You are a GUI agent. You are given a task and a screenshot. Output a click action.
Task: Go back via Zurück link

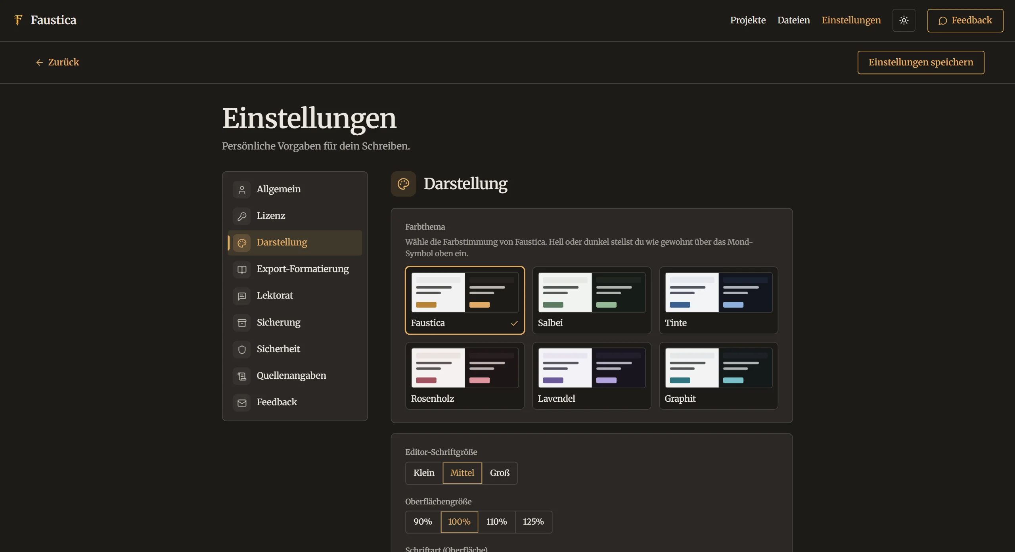pyautogui.click(x=57, y=62)
